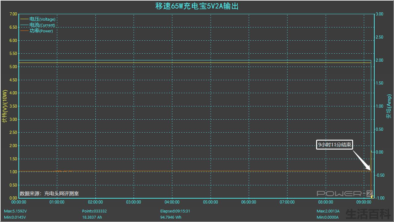Click the 6.00 axis tick label
The height and width of the screenshot is (222, 394).
(13, 40)
